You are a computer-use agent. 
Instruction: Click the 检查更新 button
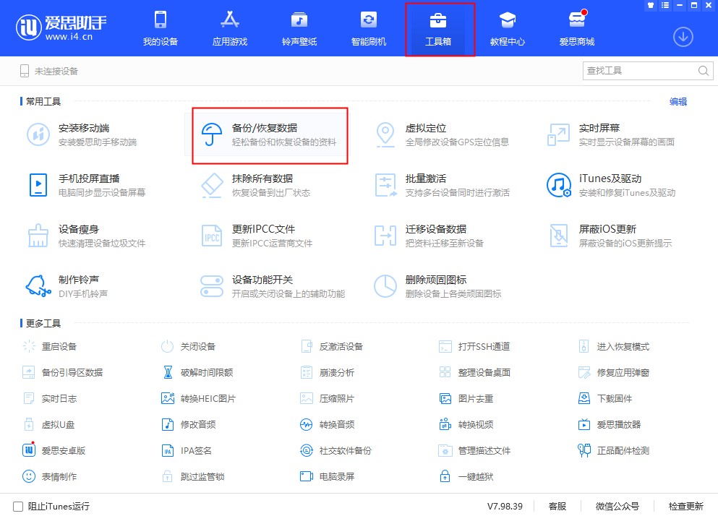(x=685, y=507)
